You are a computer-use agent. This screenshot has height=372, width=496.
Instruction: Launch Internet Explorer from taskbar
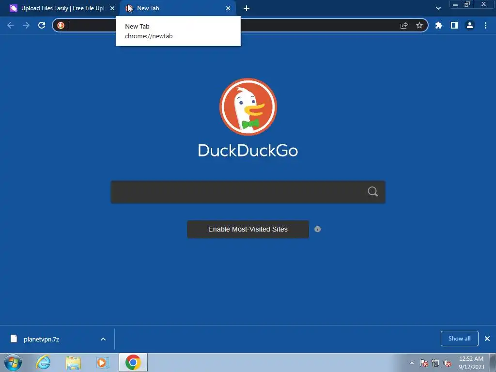43,362
